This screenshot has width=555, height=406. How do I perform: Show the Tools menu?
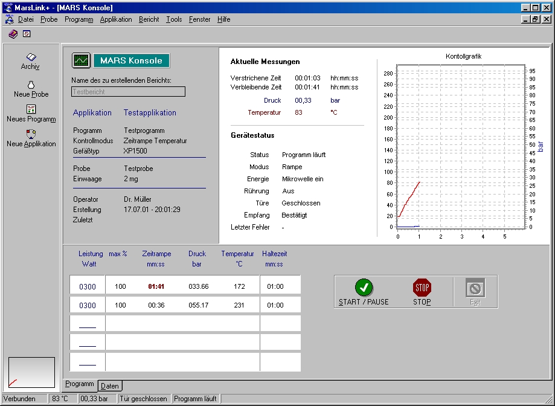[x=174, y=19]
